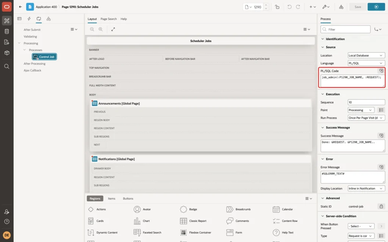This screenshot has width=388, height=242.
Task: Open page selector dropdown
Action: (x=248, y=7)
